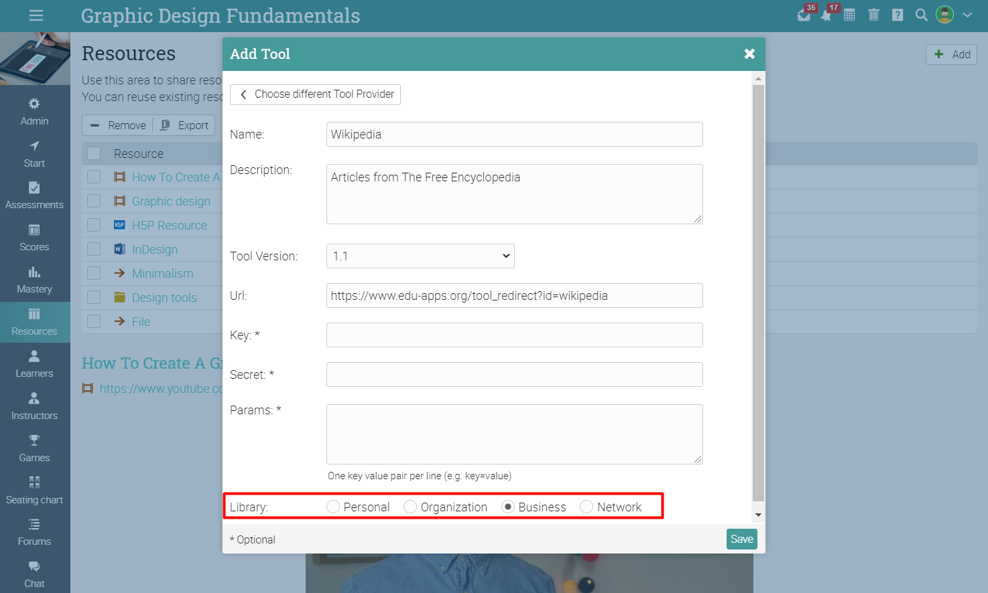Click the Remove button

coord(118,125)
